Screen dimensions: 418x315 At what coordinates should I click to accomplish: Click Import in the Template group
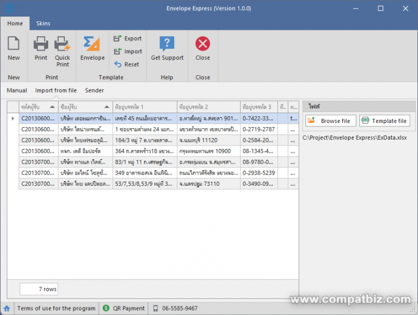click(x=128, y=51)
